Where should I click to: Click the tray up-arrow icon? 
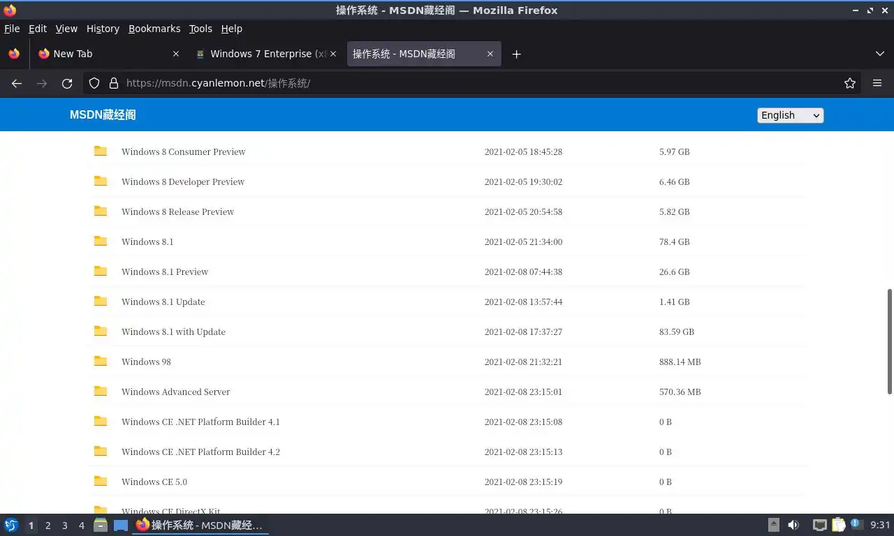click(x=774, y=525)
